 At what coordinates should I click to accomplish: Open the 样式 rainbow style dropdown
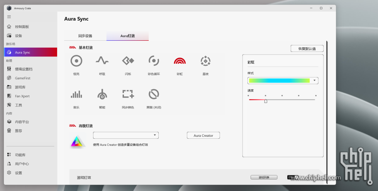(x=283, y=80)
